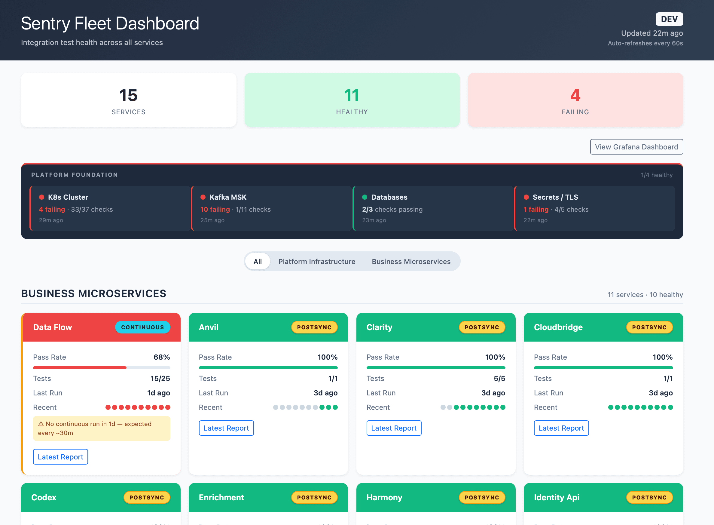Click the 15 Services summary card
Image resolution: width=714 pixels, height=525 pixels.
[x=129, y=100]
